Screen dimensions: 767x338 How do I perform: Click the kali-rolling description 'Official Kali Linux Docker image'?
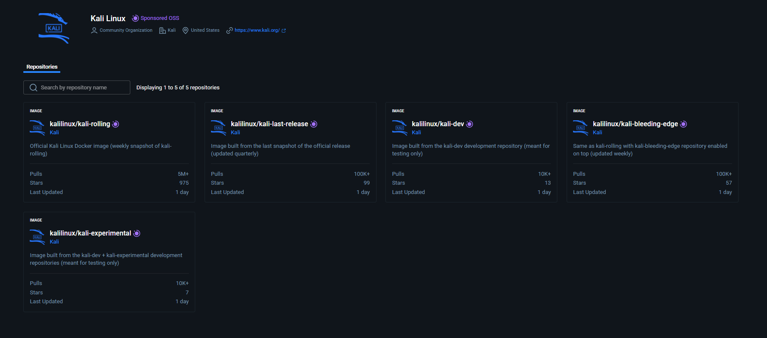tap(101, 150)
